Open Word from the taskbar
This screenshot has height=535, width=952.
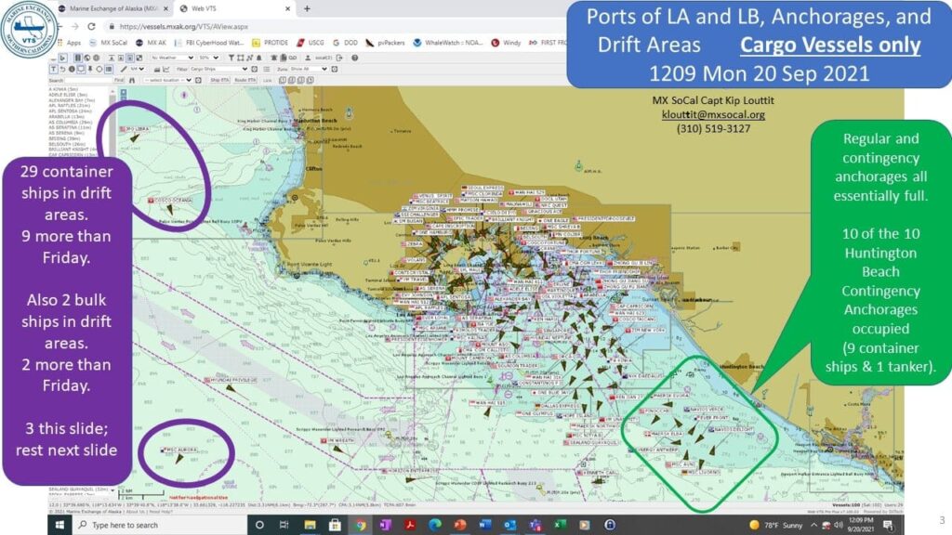484,525
